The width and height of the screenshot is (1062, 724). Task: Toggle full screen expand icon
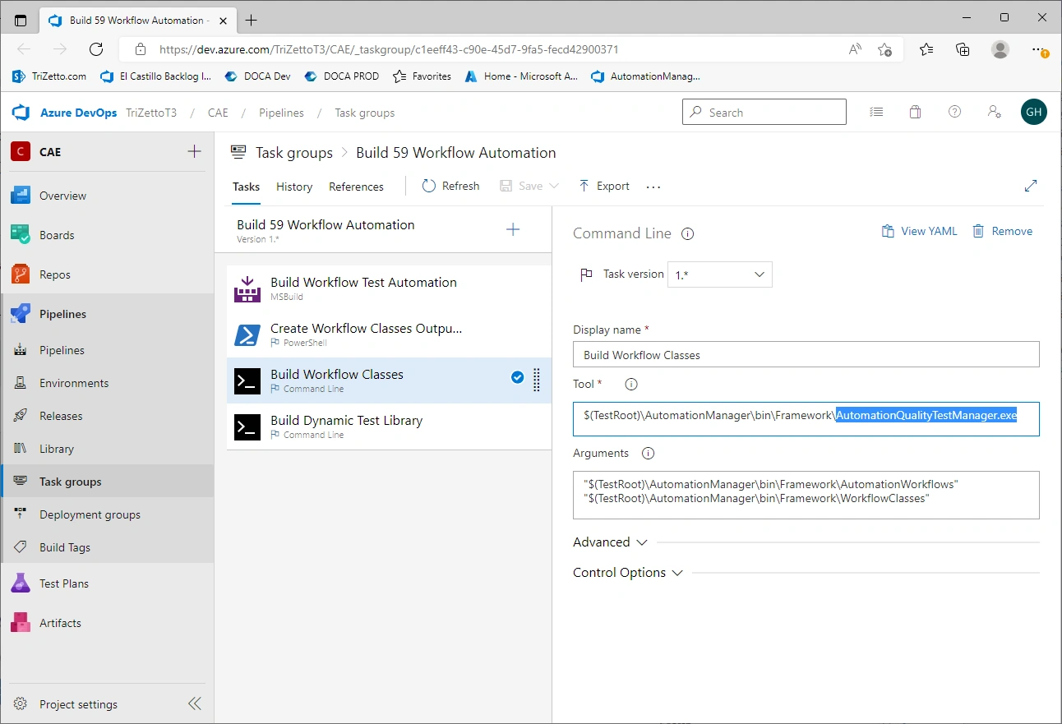pos(1031,186)
